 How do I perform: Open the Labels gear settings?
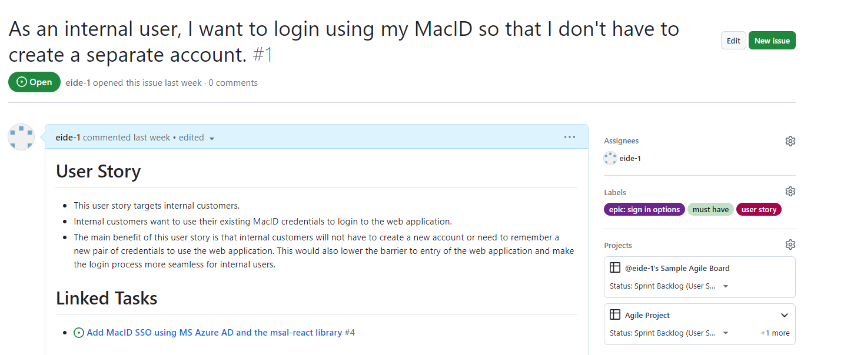pyautogui.click(x=790, y=192)
